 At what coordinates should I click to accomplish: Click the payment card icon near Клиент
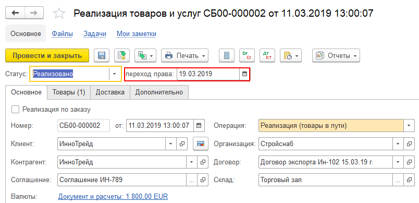pyautogui.click(x=201, y=144)
